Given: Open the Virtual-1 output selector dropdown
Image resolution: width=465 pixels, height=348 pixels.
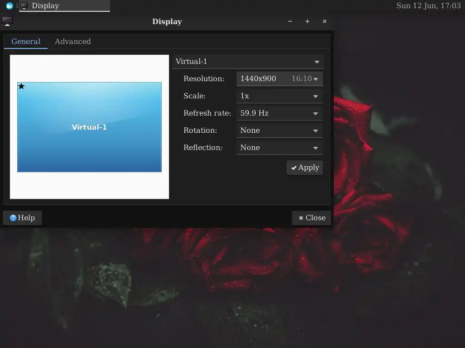Looking at the screenshot, I should (x=248, y=62).
